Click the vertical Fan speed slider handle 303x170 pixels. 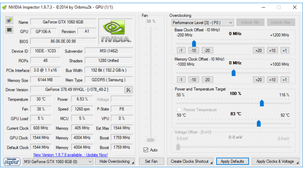pos(150,140)
